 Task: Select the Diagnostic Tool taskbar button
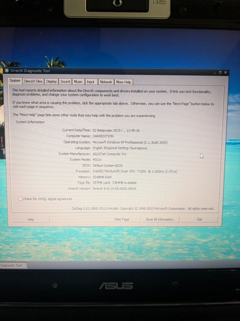13,265
